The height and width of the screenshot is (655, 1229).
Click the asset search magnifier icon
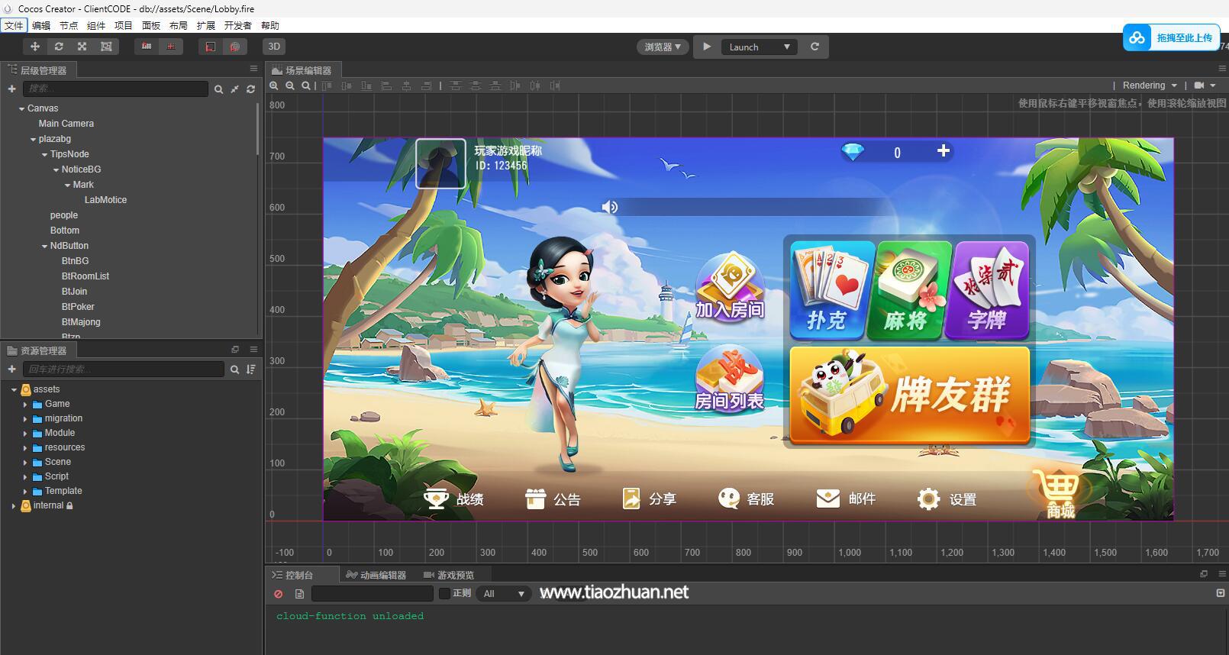pyautogui.click(x=234, y=369)
